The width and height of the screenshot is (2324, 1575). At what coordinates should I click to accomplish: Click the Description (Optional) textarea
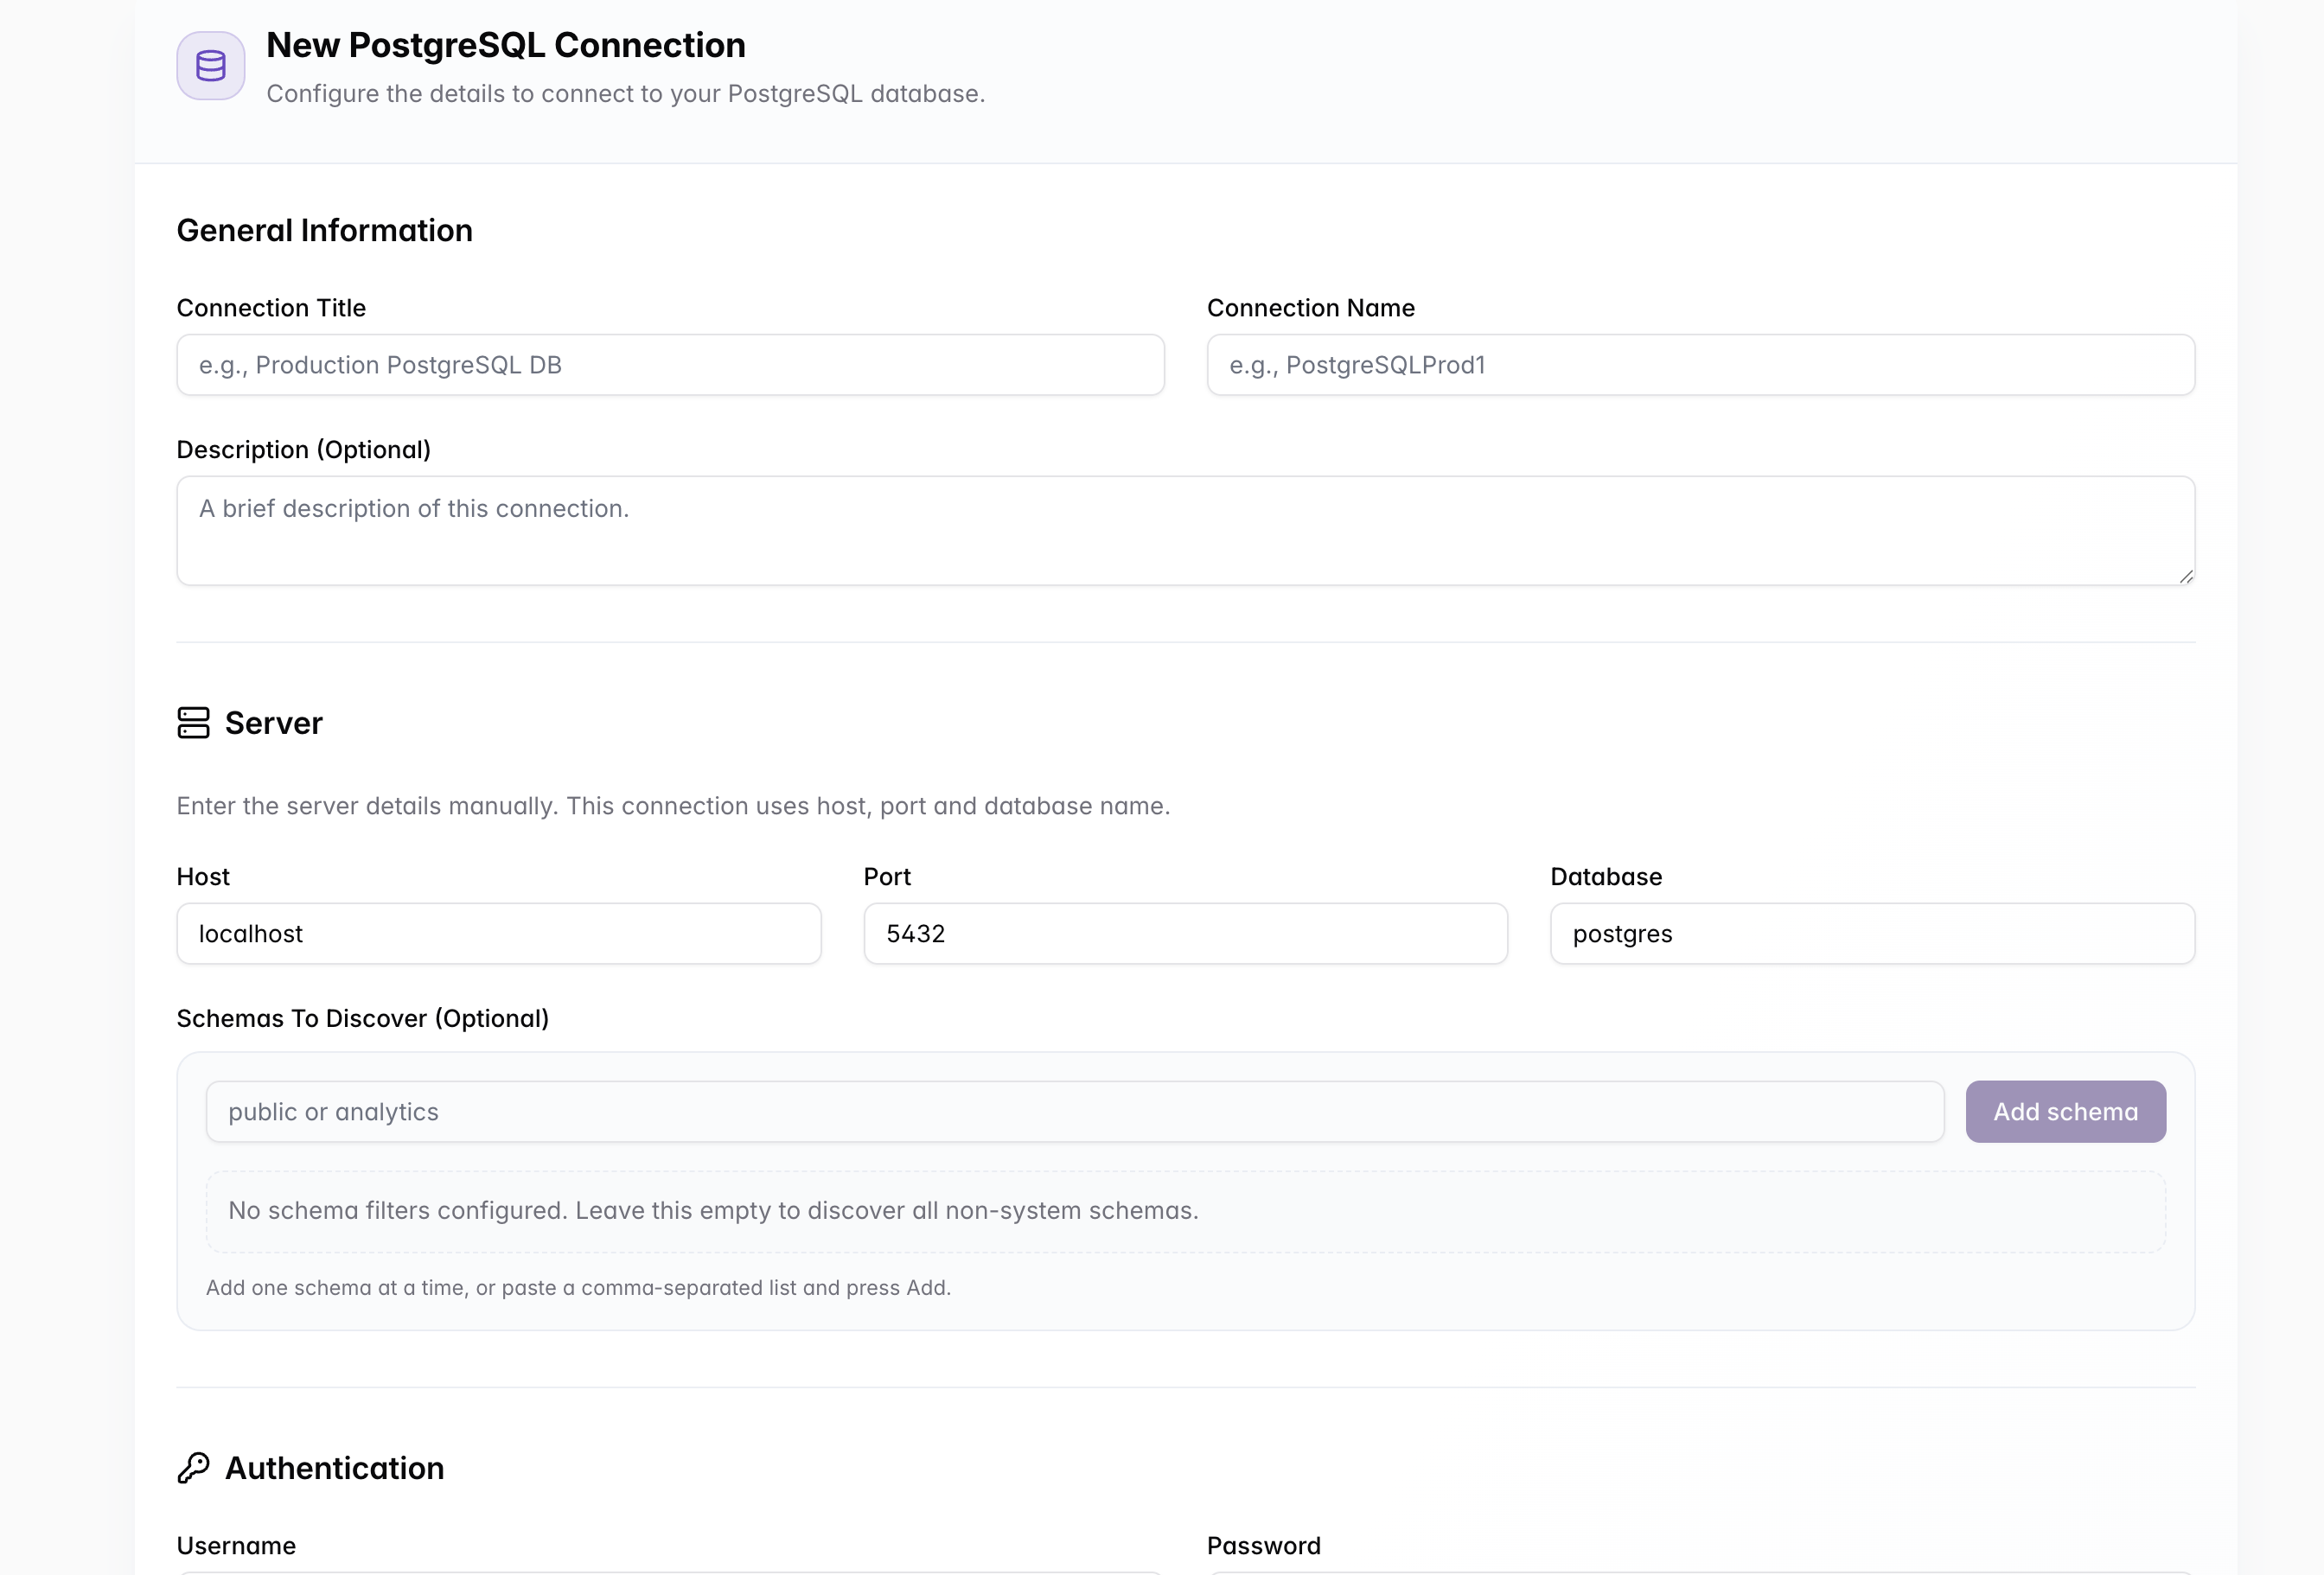pos(1186,531)
